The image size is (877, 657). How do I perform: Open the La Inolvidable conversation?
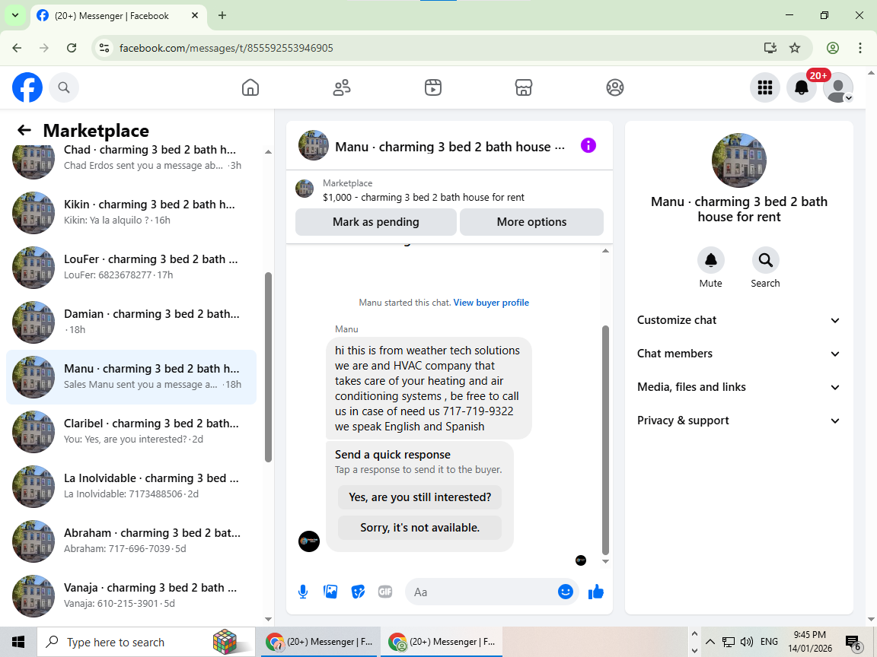click(x=132, y=487)
